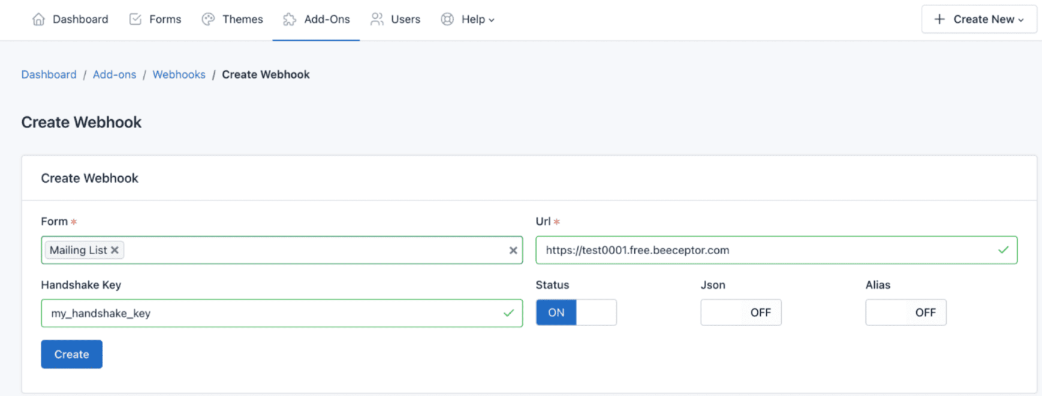Follow the Webhooks breadcrumb link
Screen dimensions: 1042x396
179,74
